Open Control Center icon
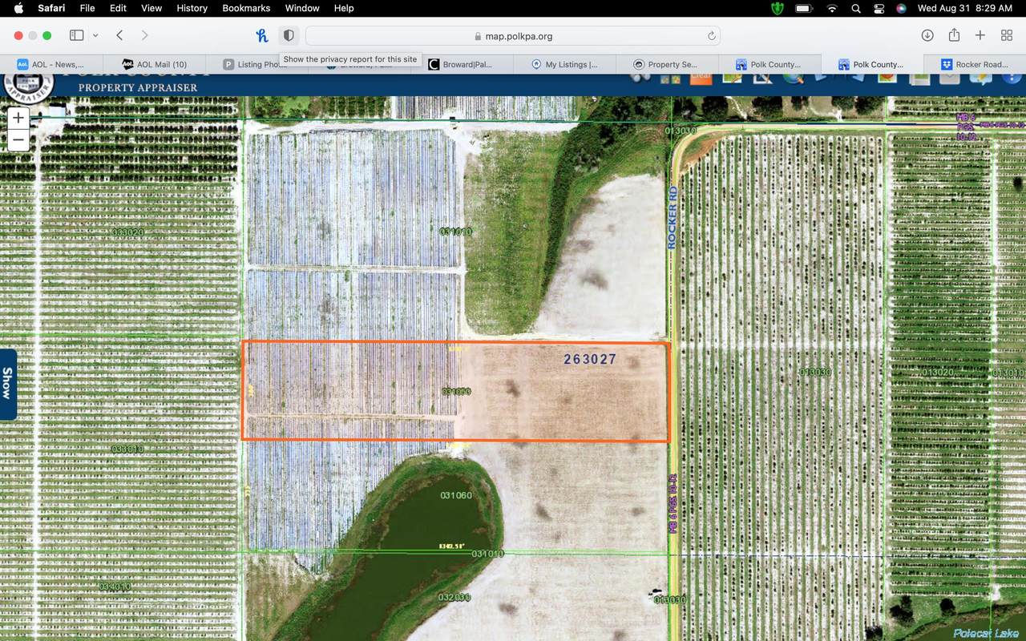 [879, 8]
